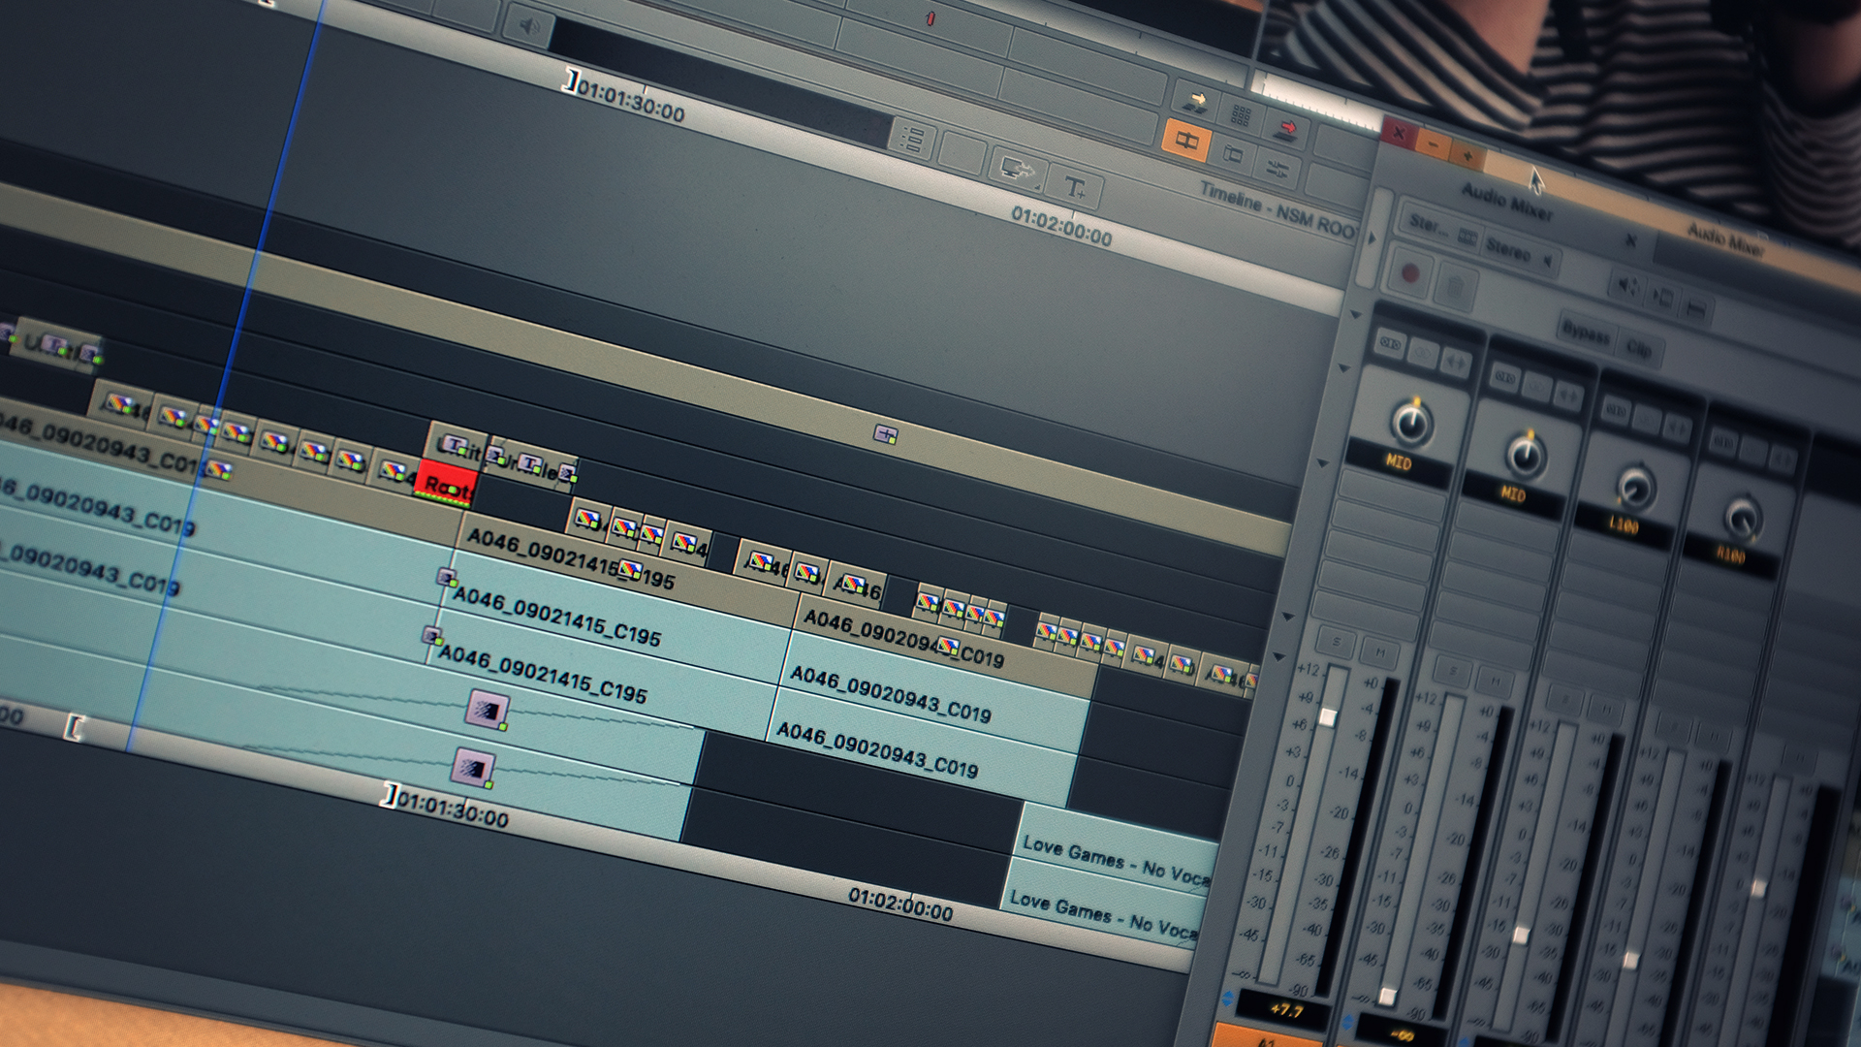Click the blue stepper beside +7.7 value
Image resolution: width=1861 pixels, height=1047 pixels.
pos(1228,998)
